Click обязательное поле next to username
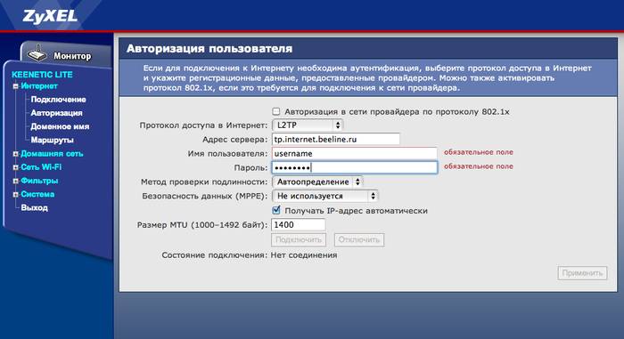Screen dimensions: 624x339 click(x=479, y=152)
